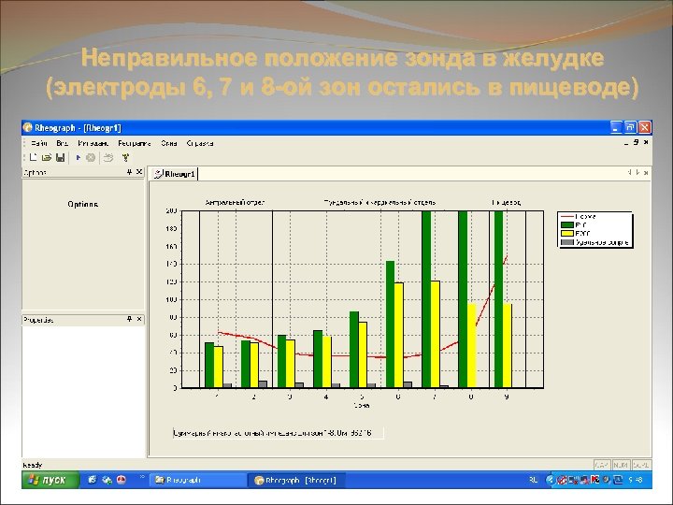
Task: Click the New document toolbar icon
Action: [33, 158]
